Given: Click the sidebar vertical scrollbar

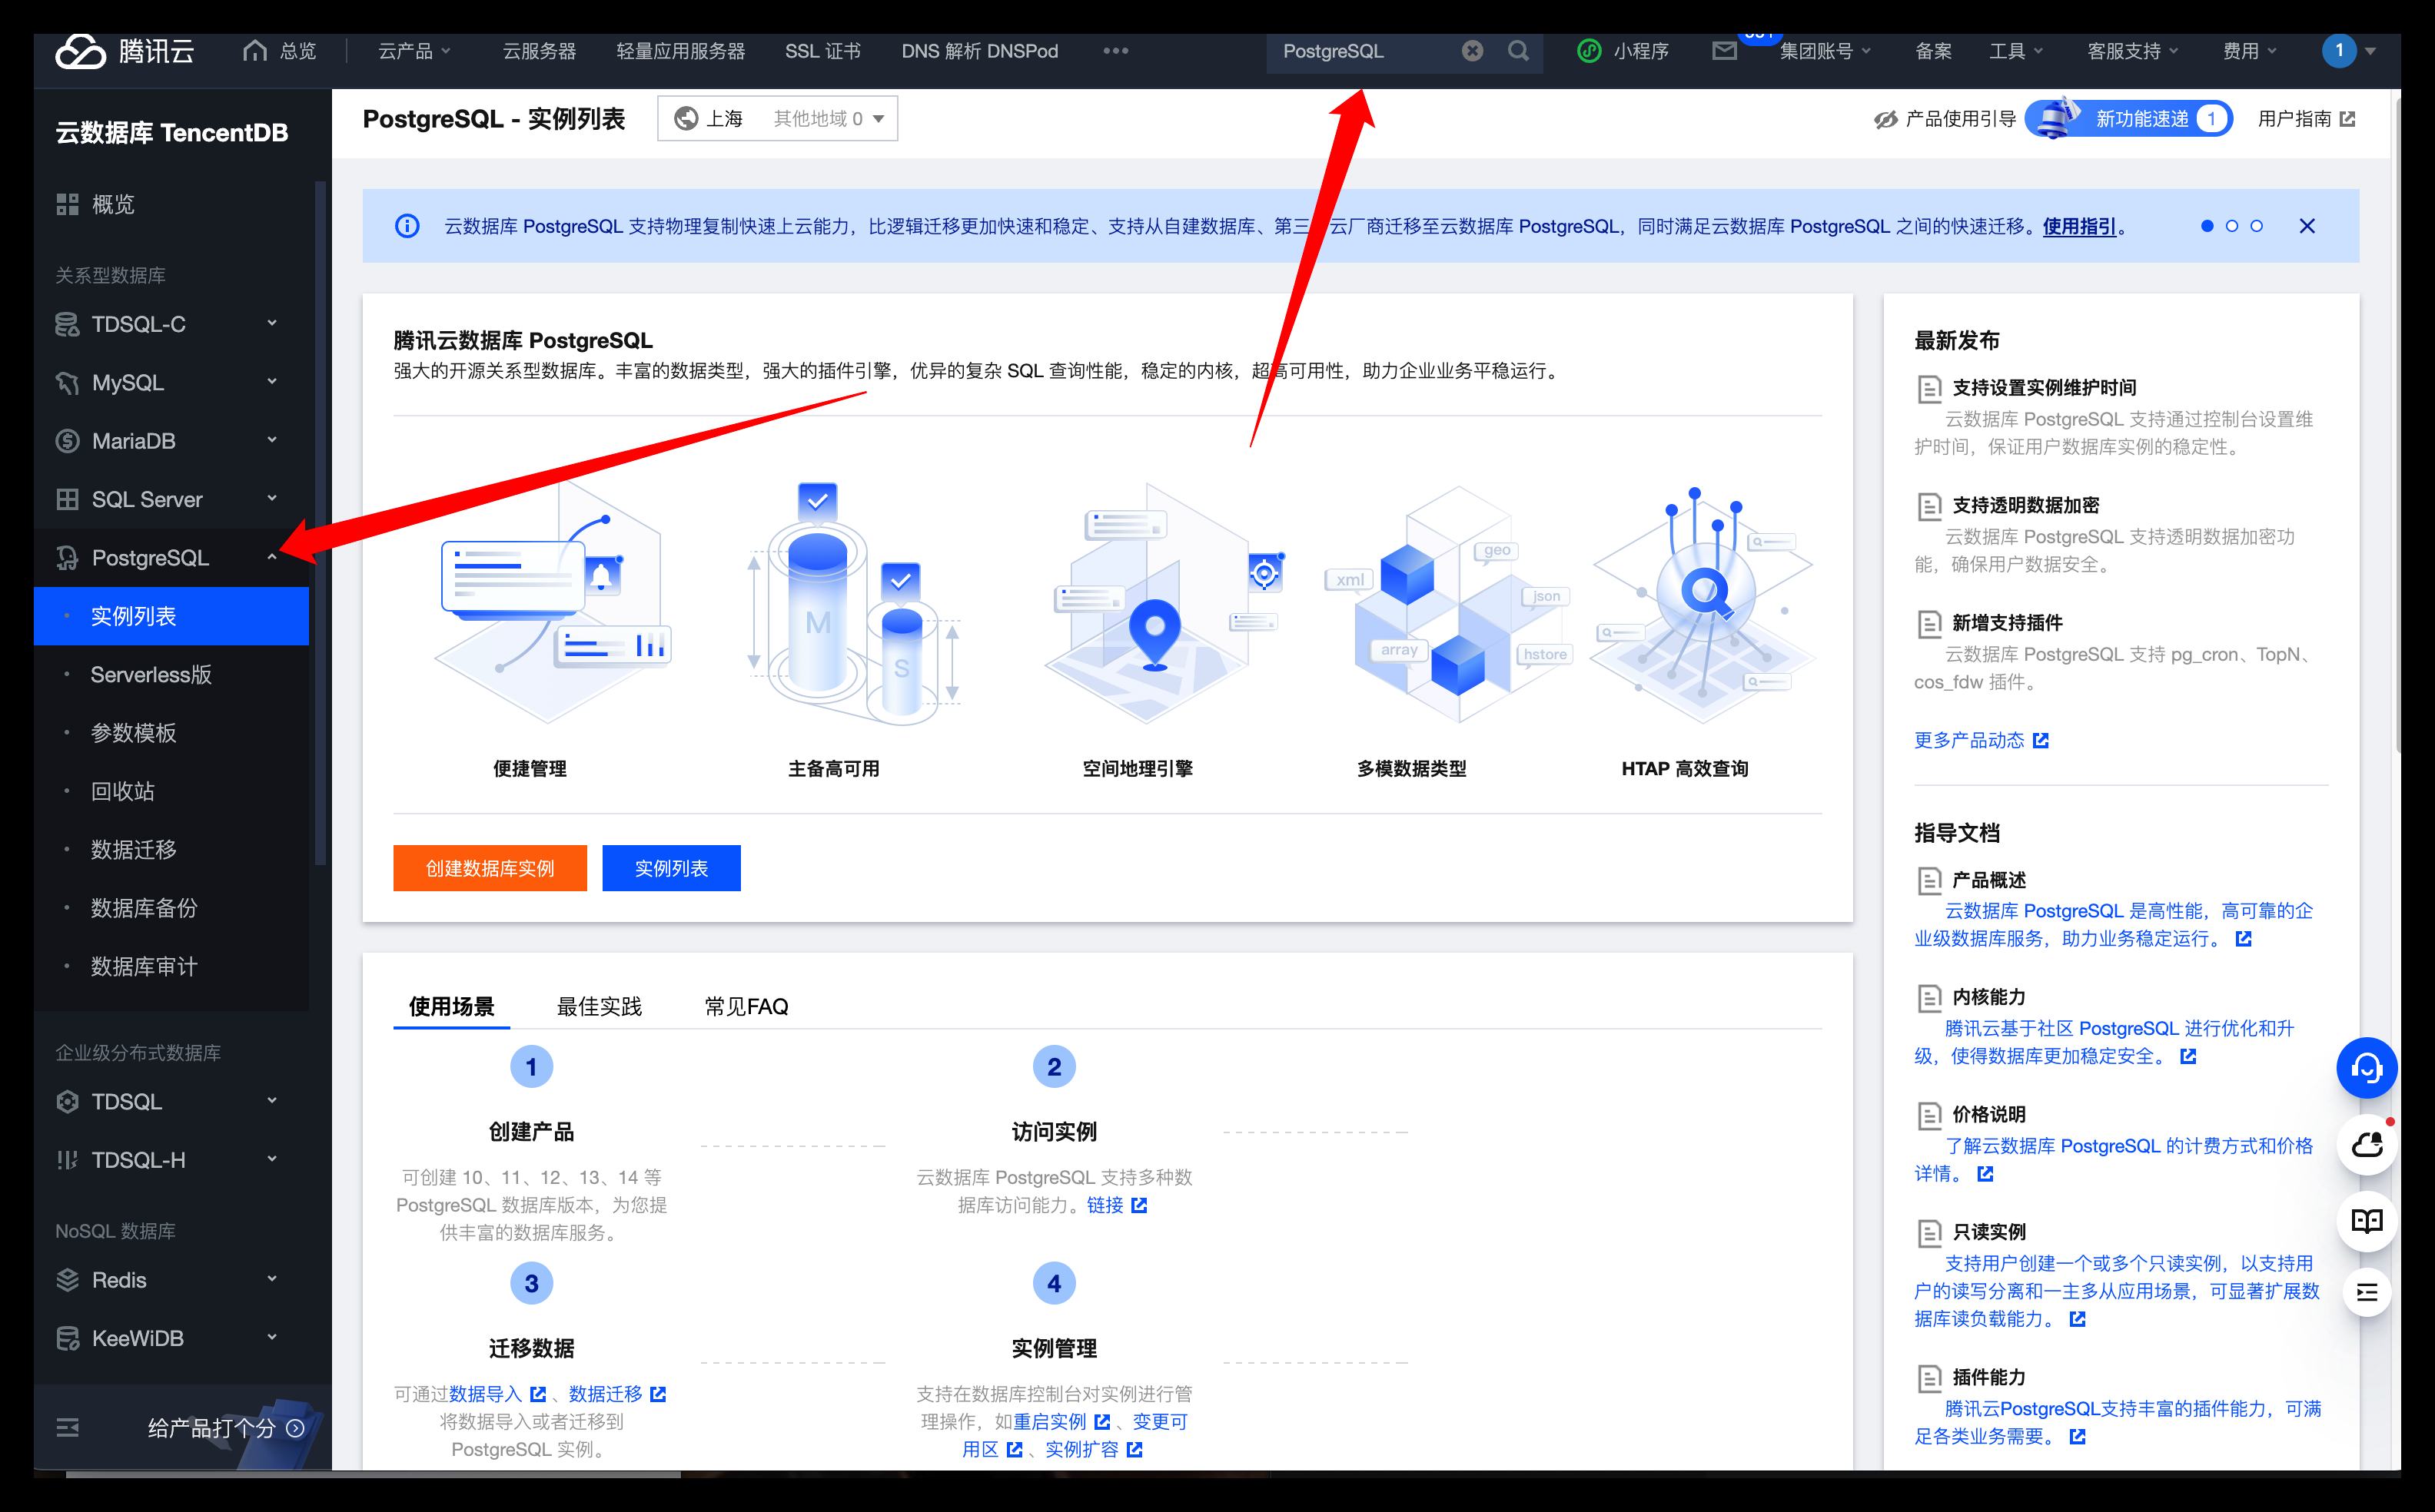Looking at the screenshot, I should (321, 522).
